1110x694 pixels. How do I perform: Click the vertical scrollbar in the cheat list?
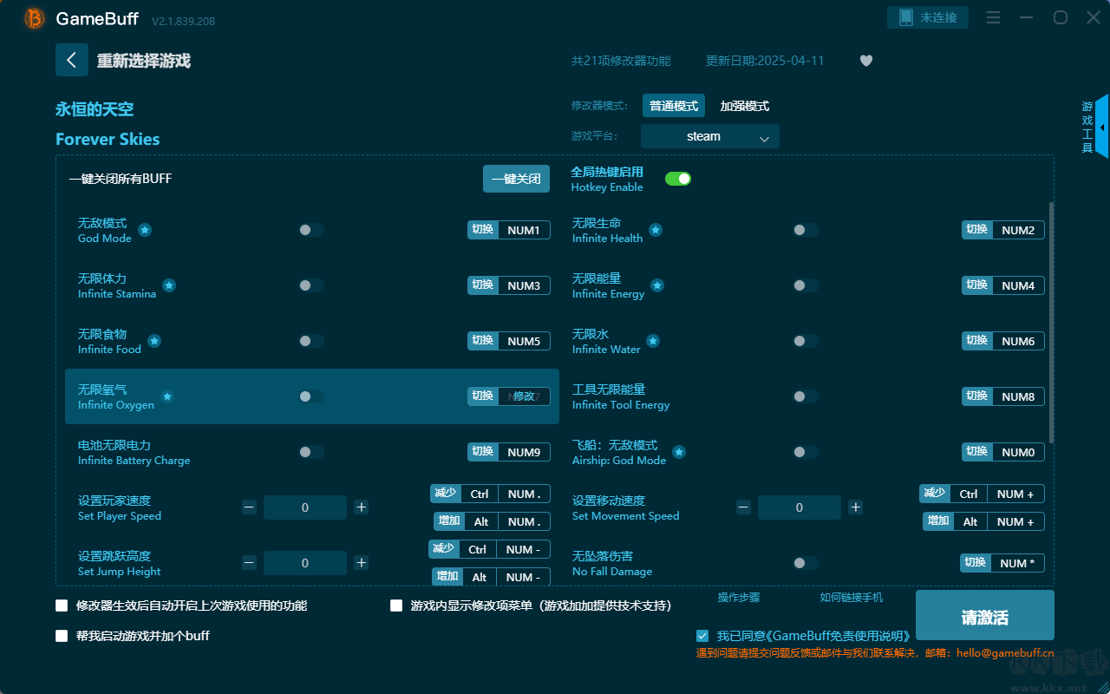[1052, 321]
